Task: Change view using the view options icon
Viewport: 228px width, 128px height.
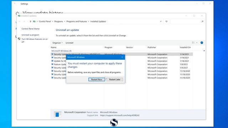Action: (x=193, y=43)
